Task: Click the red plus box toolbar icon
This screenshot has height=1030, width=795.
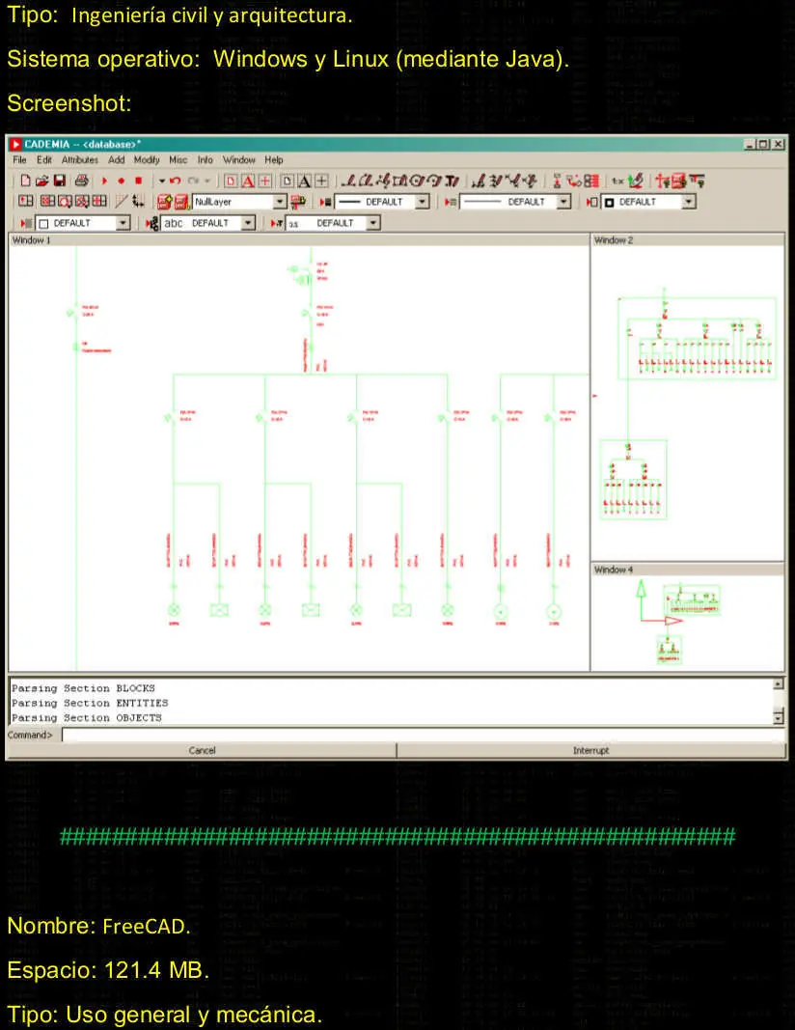Action: (x=264, y=181)
